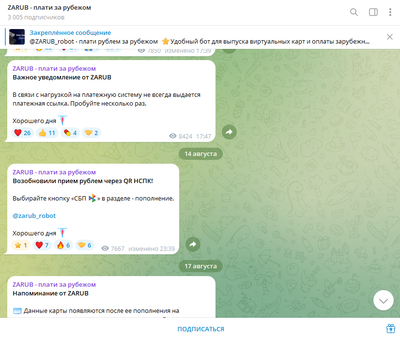400x340 pixels.
Task: Click the '14 августа' date badge
Action: click(x=200, y=154)
